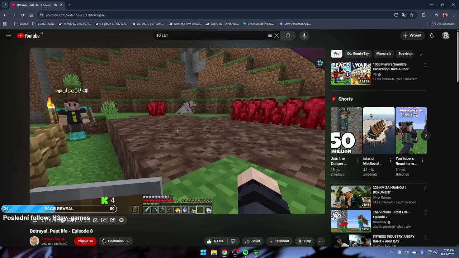Open the playback speed gauge control
The image size is (459, 258).
coord(95,220)
